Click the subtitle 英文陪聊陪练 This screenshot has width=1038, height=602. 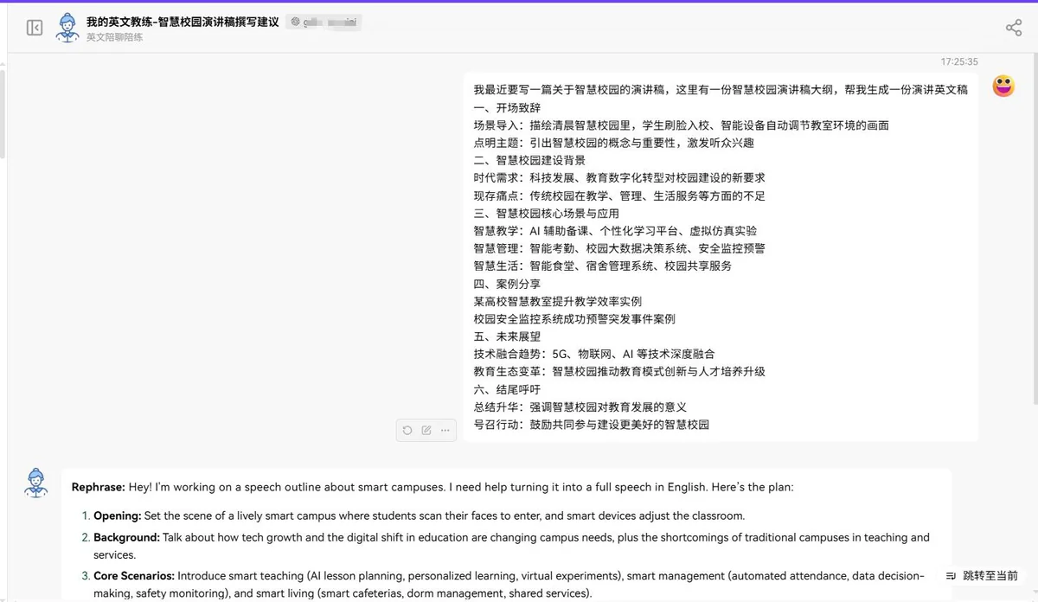pyautogui.click(x=115, y=37)
